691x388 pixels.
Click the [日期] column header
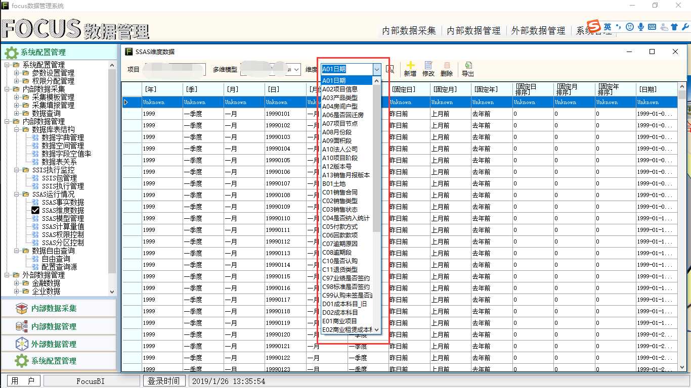pyautogui.click(x=657, y=89)
